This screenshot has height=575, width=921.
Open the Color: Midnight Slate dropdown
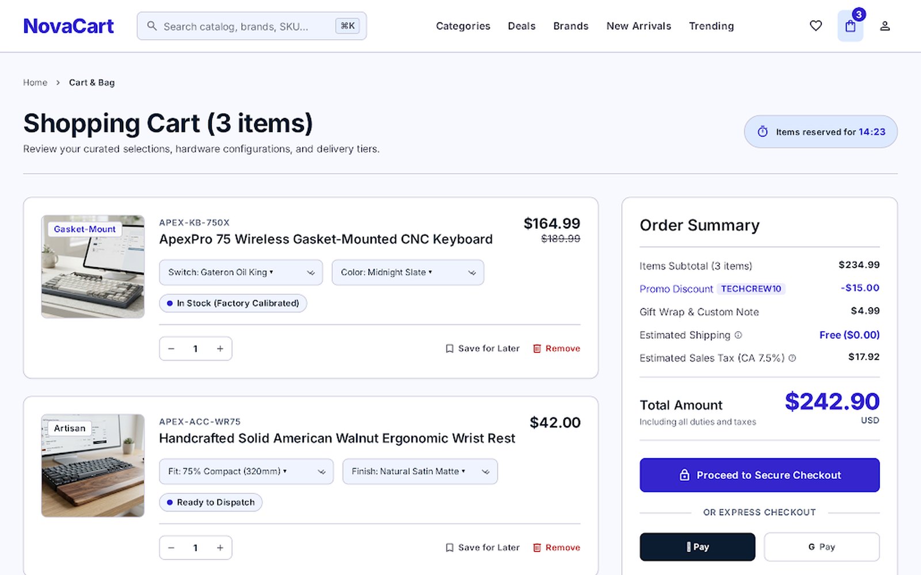tap(408, 273)
